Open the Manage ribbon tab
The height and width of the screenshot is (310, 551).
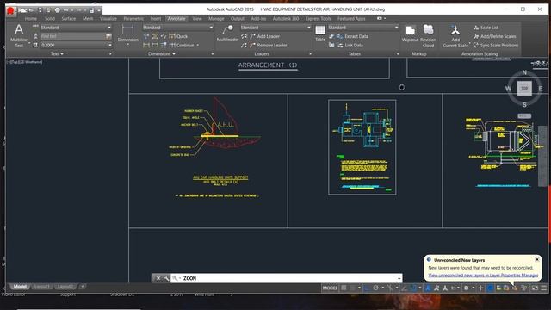pos(216,19)
